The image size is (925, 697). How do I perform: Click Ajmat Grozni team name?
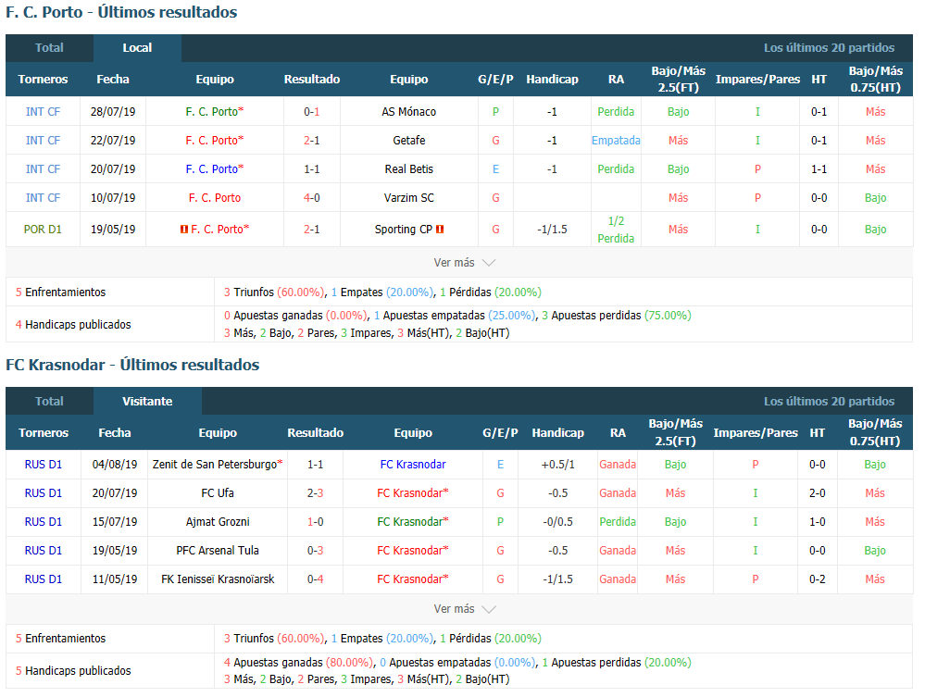click(x=217, y=522)
